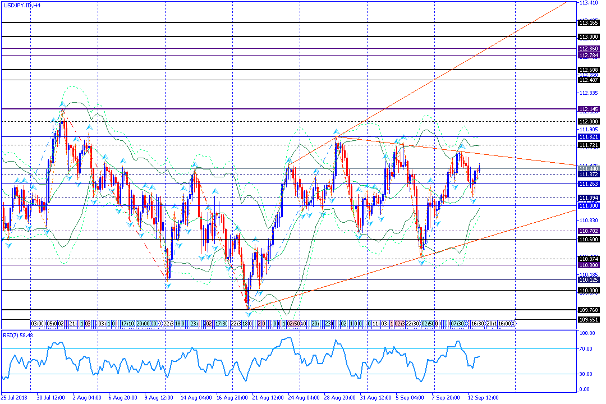The image size is (606, 404).
Task: Click the RSI(7) indicator label
Action: coord(18,336)
